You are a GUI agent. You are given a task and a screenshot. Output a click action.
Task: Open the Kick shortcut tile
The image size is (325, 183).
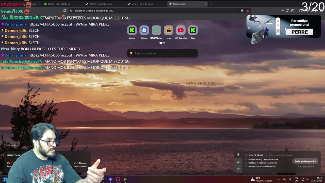pos(193,33)
